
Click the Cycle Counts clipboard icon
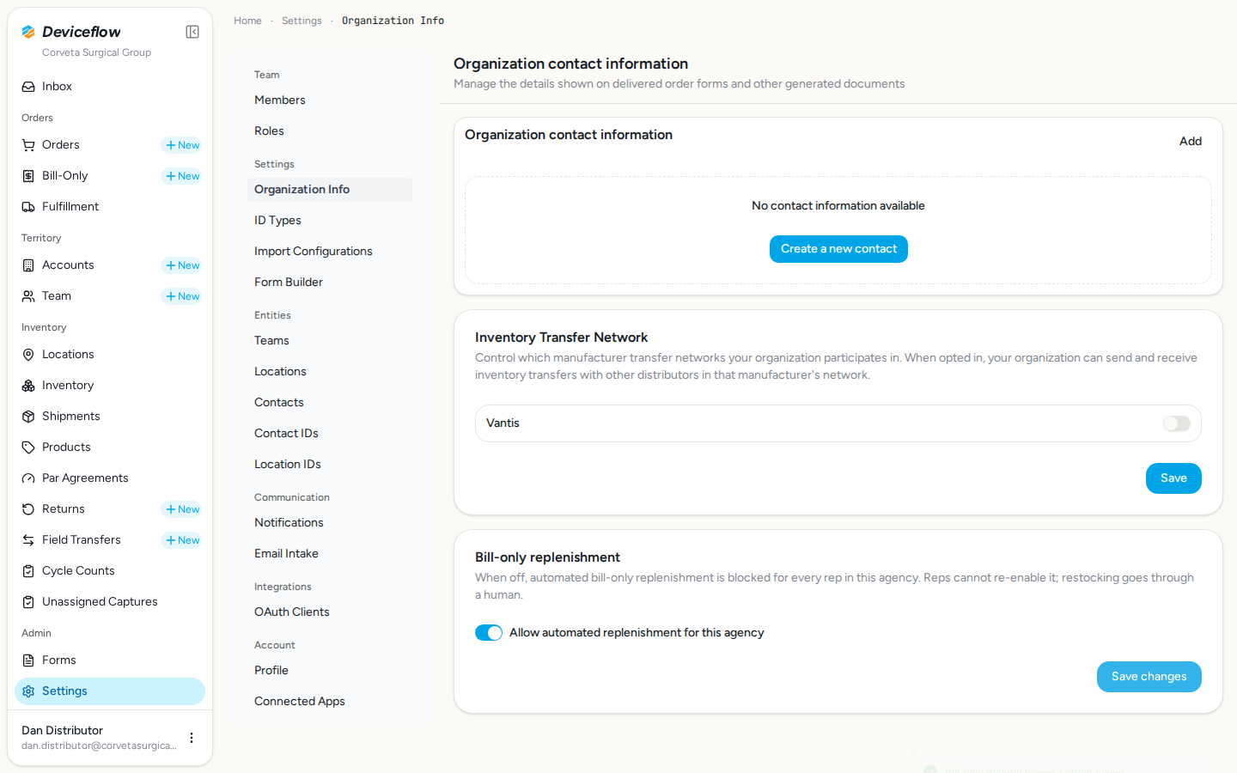coord(28,571)
